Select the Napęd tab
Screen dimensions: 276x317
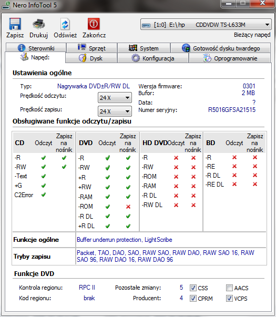coord(35,57)
